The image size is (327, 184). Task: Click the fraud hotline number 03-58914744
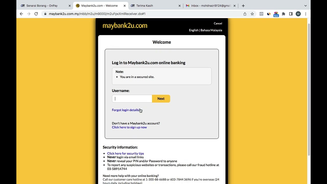click(x=117, y=169)
